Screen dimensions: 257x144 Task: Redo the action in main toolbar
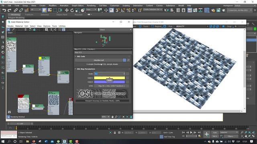pyautogui.click(x=10, y=10)
